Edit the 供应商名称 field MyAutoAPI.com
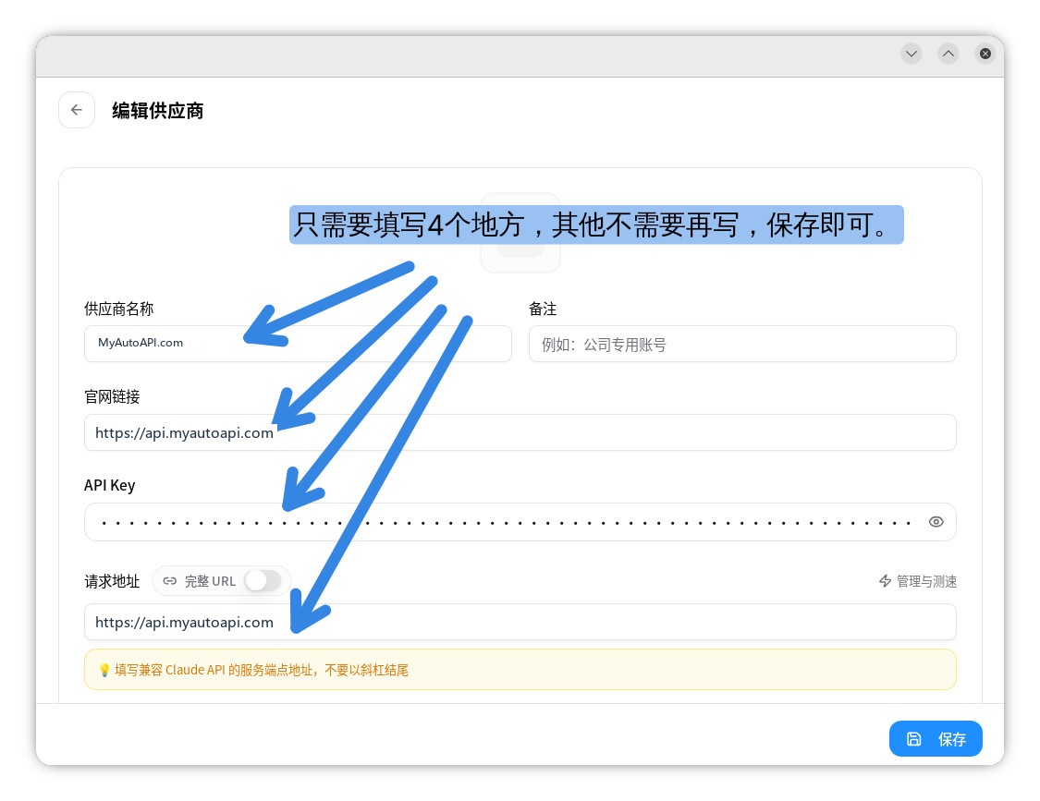This screenshot has height=801, width=1040. point(298,344)
